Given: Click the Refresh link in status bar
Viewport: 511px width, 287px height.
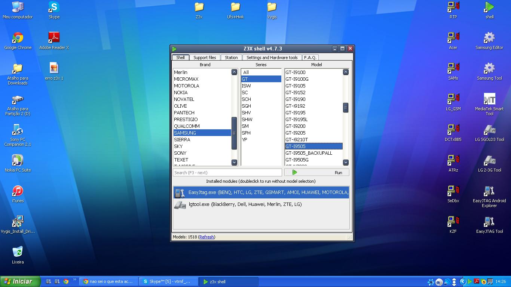Looking at the screenshot, I should tap(207, 237).
